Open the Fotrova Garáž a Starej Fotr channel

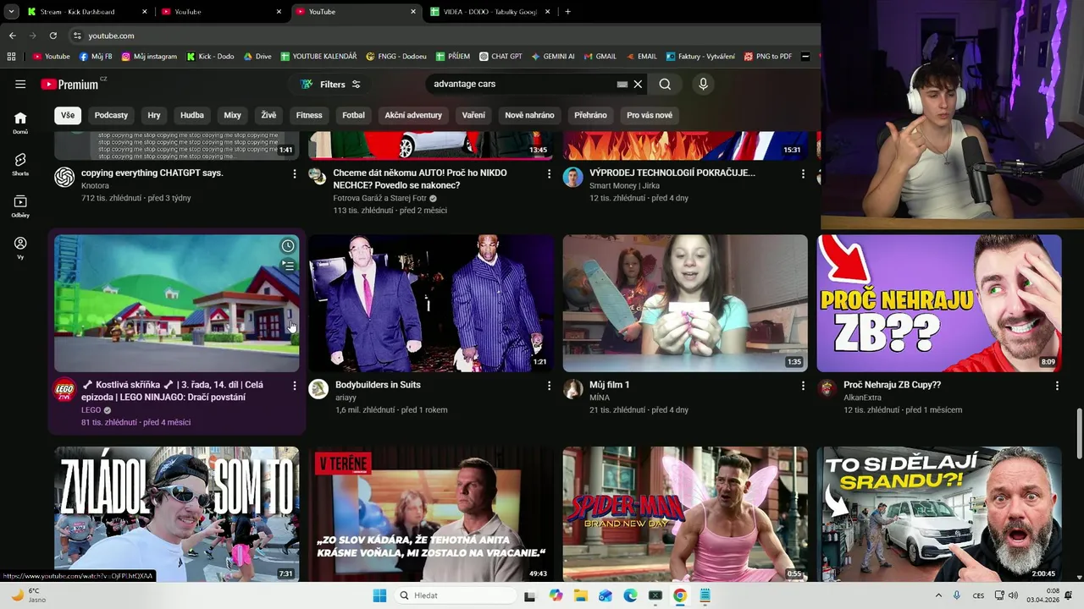[379, 198]
